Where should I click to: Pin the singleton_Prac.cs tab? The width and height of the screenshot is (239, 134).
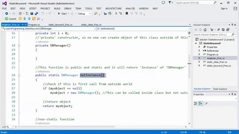point(22,25)
